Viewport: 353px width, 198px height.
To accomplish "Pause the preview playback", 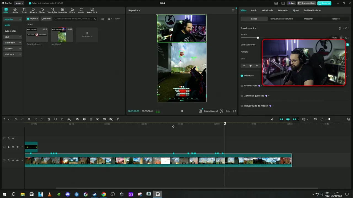I will click(182, 111).
